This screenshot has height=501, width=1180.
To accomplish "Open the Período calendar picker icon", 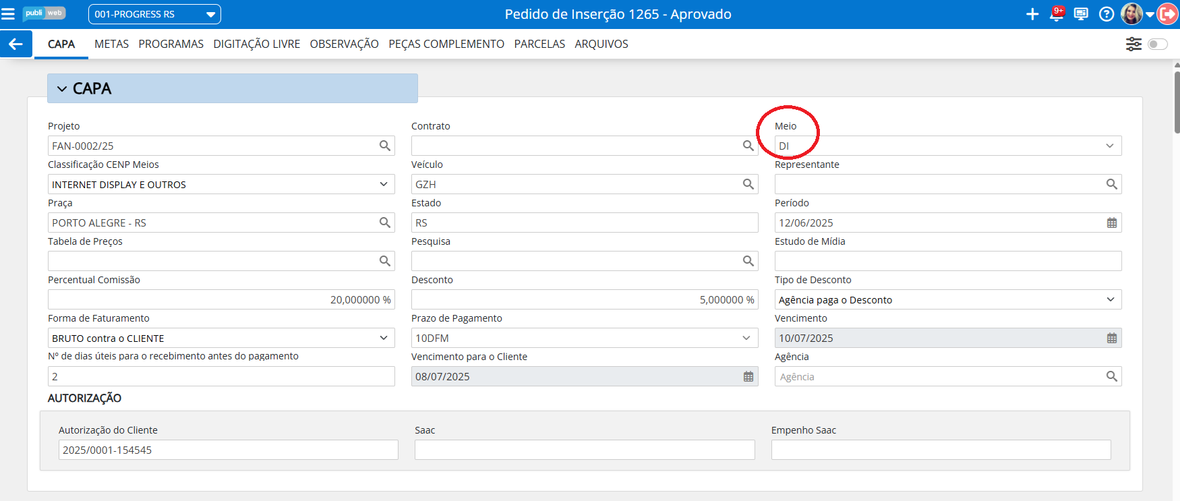I will [1111, 223].
